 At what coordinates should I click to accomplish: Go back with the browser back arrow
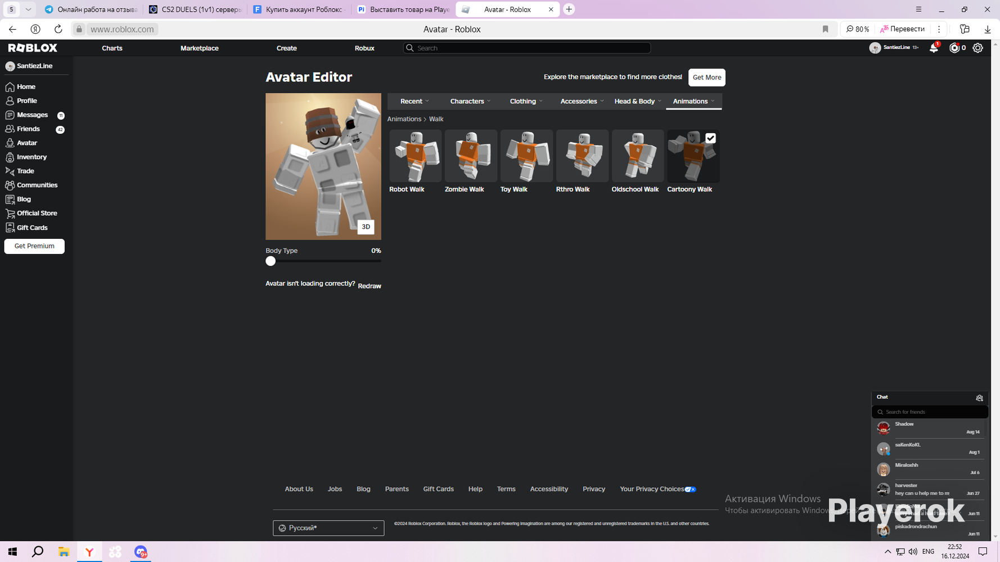pos(12,29)
